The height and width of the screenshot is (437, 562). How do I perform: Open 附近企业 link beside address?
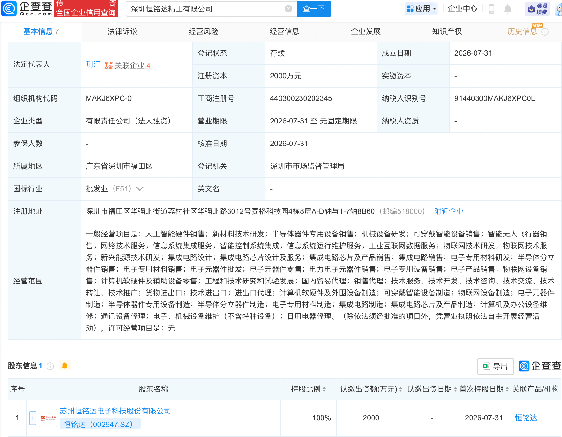[448, 211]
